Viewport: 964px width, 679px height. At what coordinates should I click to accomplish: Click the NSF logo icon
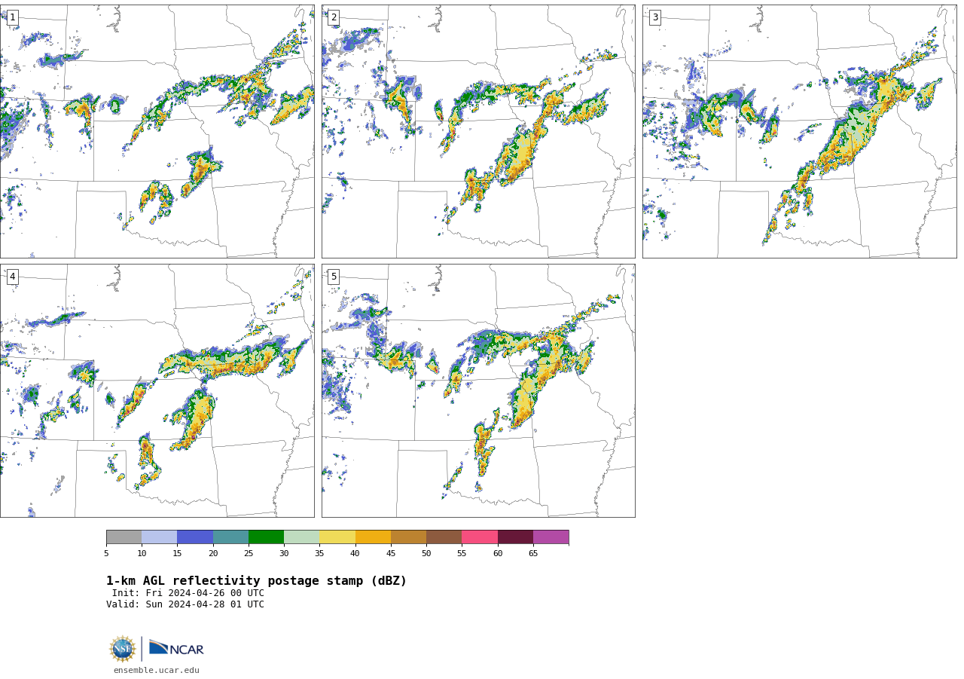[x=123, y=648]
